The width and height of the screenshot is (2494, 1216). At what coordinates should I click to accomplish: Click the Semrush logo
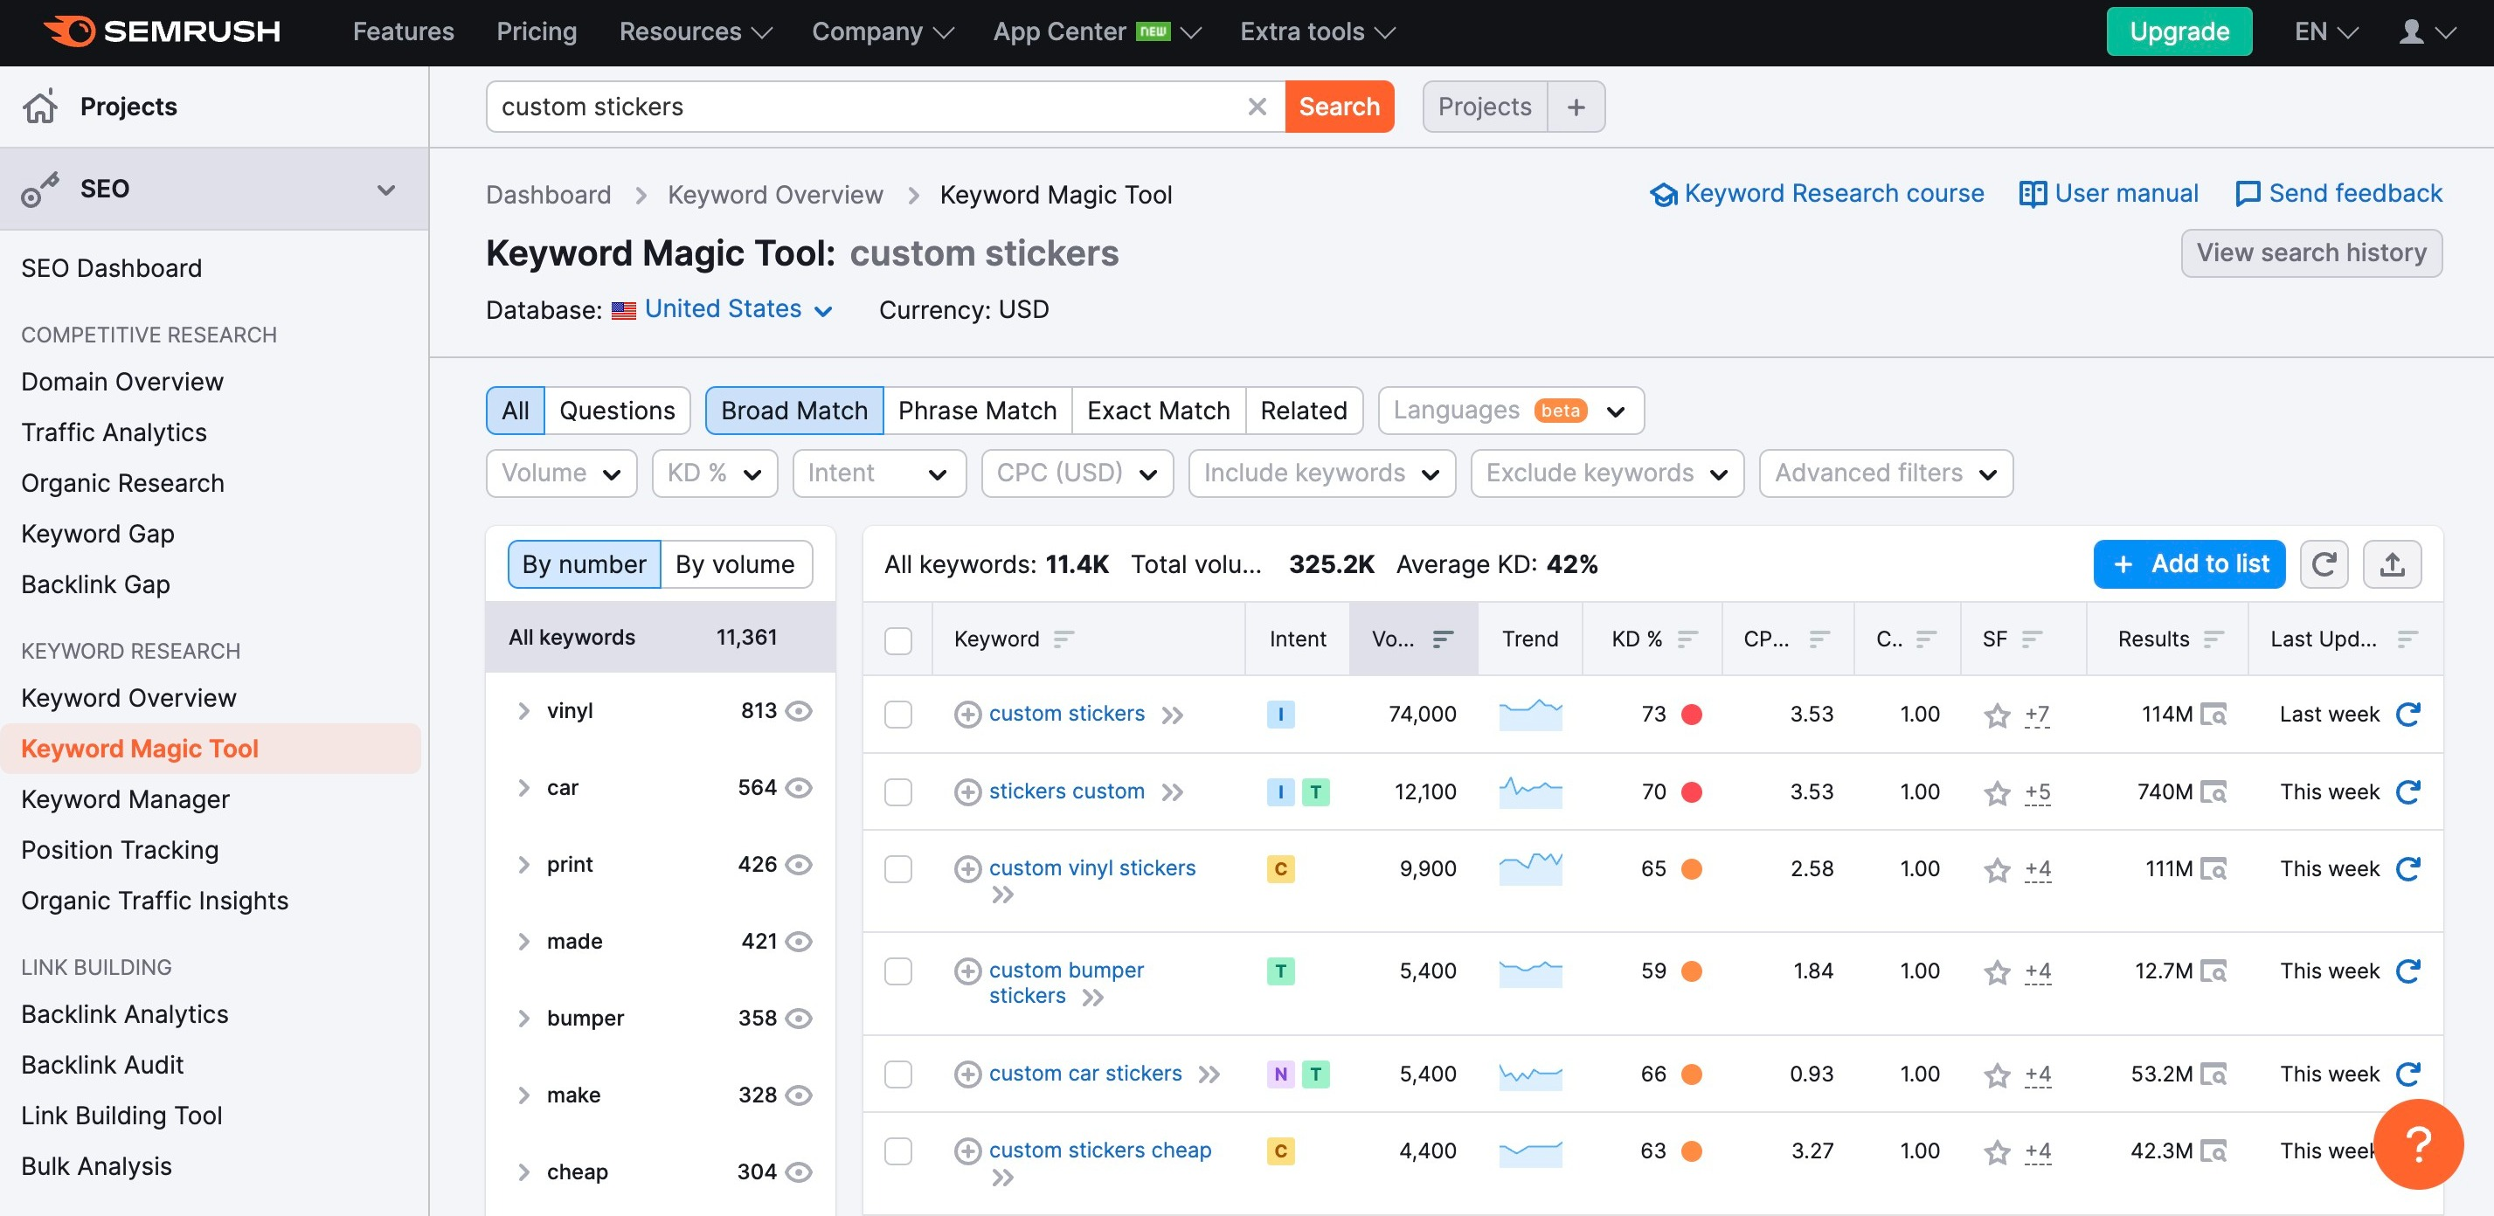coord(163,32)
